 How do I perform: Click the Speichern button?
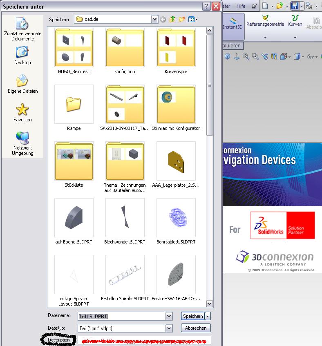(x=193, y=316)
